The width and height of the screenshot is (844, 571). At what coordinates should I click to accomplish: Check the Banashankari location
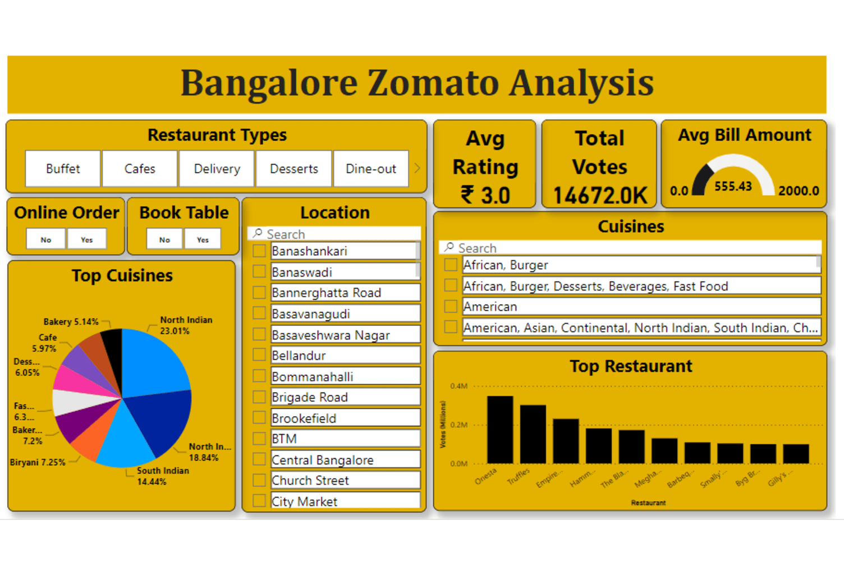[259, 251]
